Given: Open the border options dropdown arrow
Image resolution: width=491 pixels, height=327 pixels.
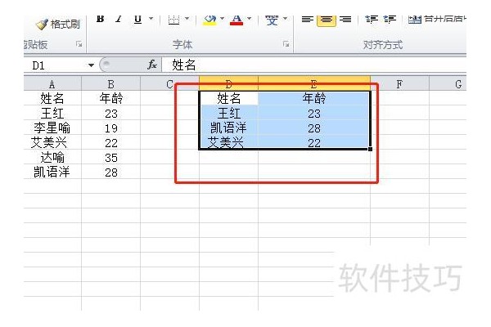Looking at the screenshot, I should (187, 19).
